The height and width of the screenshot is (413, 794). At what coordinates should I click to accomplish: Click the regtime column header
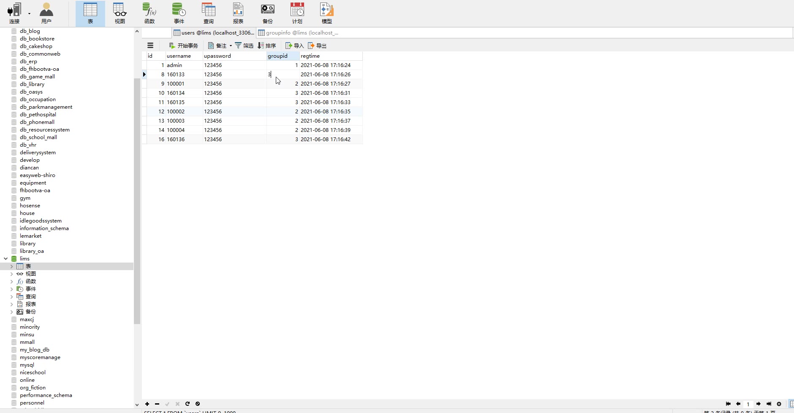[331, 56]
